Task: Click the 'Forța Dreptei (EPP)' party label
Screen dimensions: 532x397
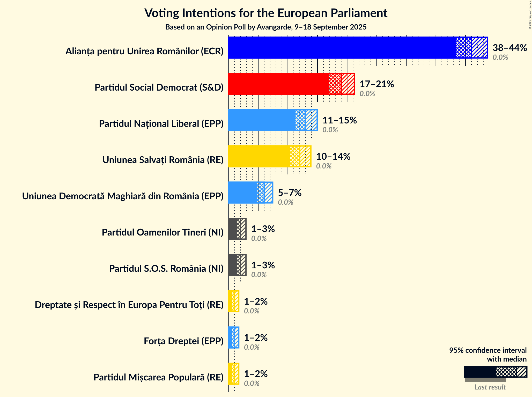Action: [x=183, y=341]
